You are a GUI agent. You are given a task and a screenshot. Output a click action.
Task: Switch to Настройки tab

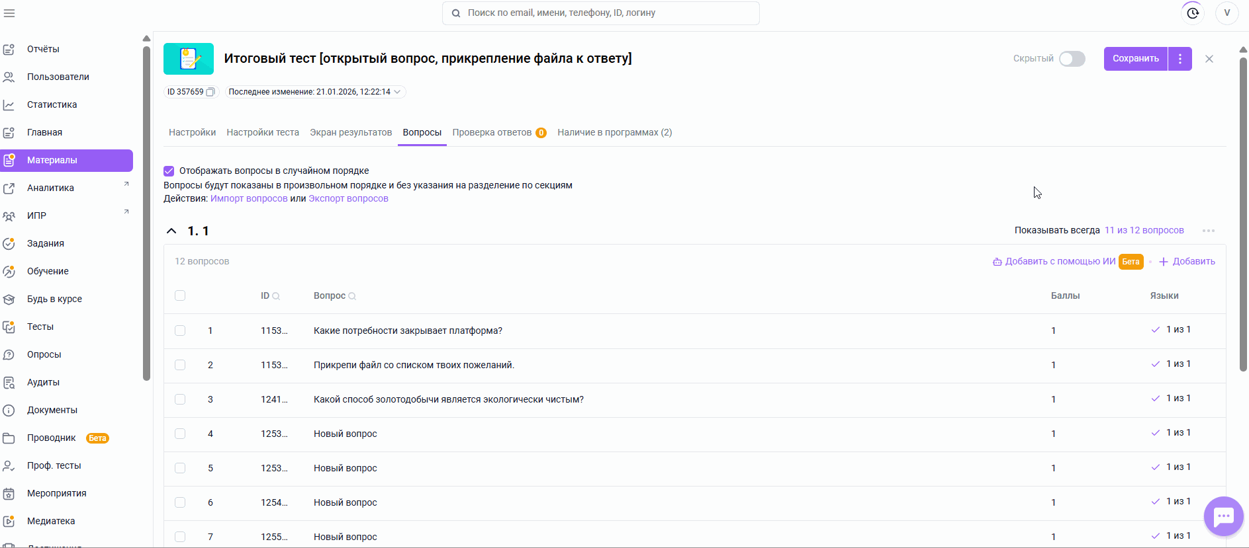(x=192, y=132)
